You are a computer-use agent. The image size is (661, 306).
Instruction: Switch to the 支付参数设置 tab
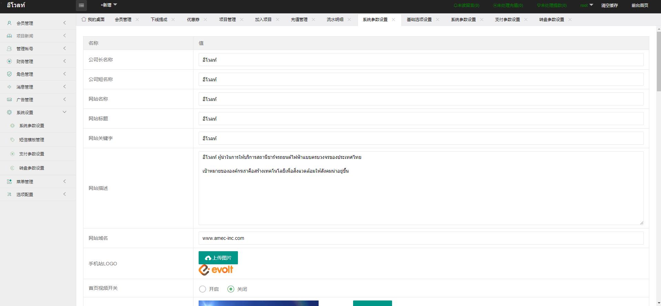pyautogui.click(x=507, y=20)
